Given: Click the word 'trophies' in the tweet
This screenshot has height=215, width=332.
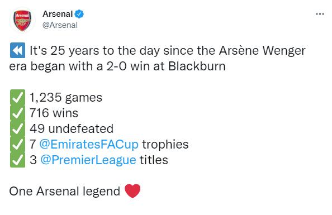Looking at the screenshot, I should tap(165, 145).
